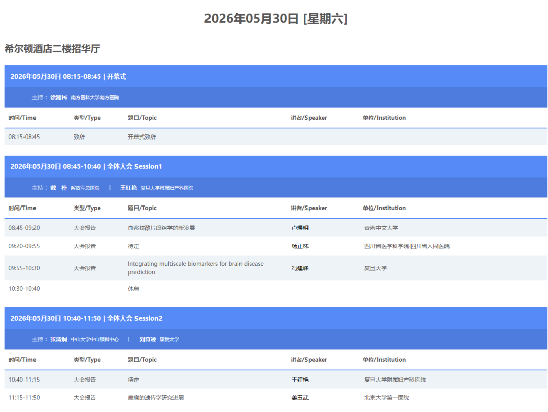Click host affiliation 南方医科大学南方医院
This screenshot has width=548, height=412.
coord(95,98)
